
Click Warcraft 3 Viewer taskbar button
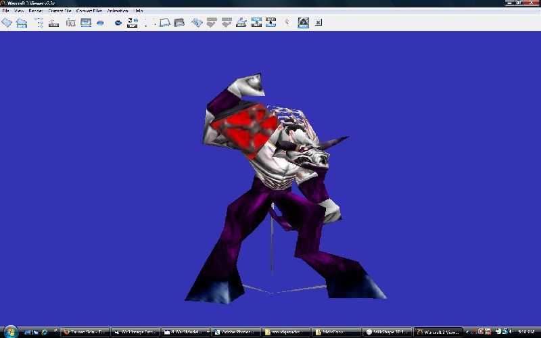tap(438, 332)
